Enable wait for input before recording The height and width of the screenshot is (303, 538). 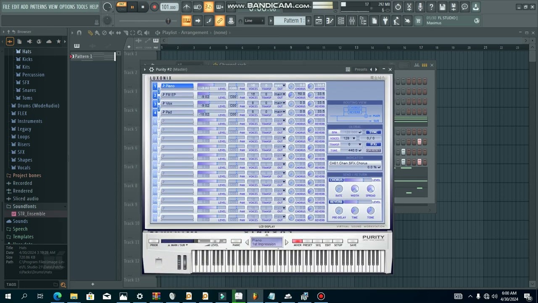click(198, 7)
